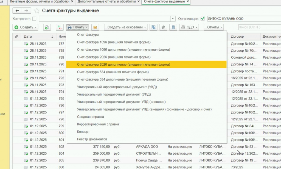The height and width of the screenshot is (169, 281).
Task: Choose Универсальный передаточный документ (УПД)
Action: coord(110,94)
